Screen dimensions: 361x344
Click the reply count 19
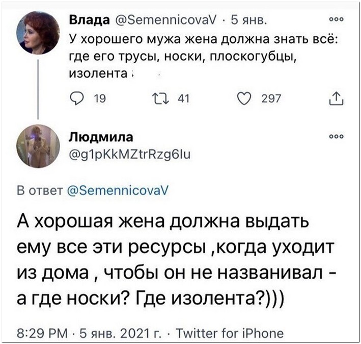100,99
